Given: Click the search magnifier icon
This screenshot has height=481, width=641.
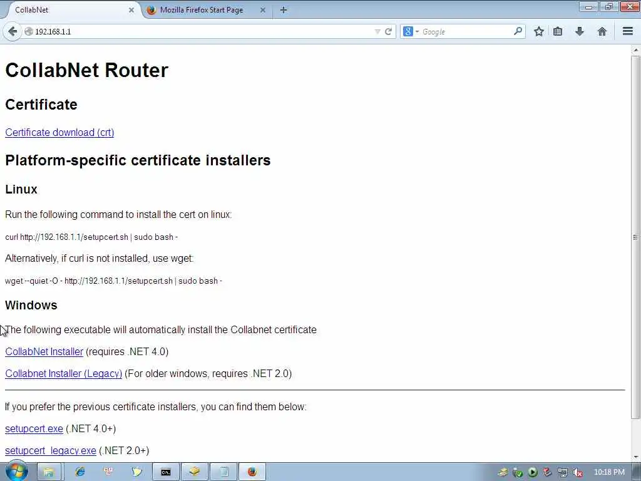Looking at the screenshot, I should pos(518,31).
